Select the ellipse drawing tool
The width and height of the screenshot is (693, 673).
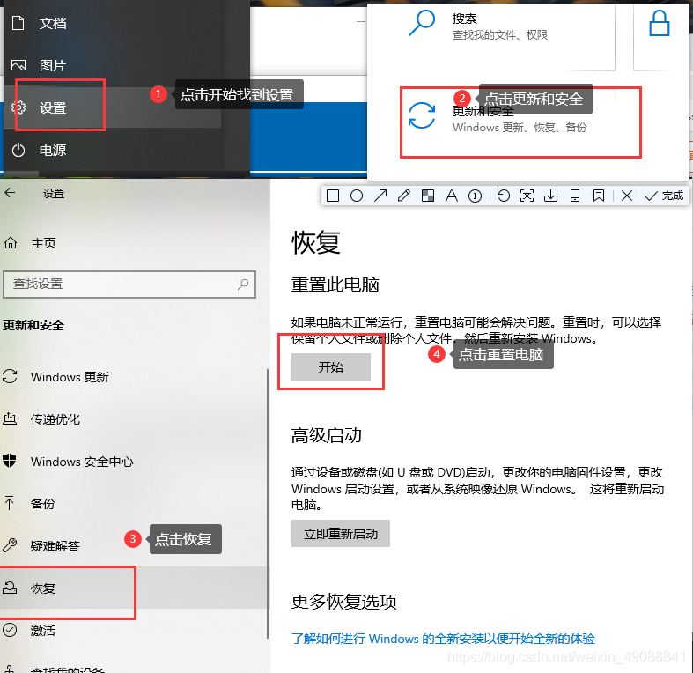(x=357, y=196)
